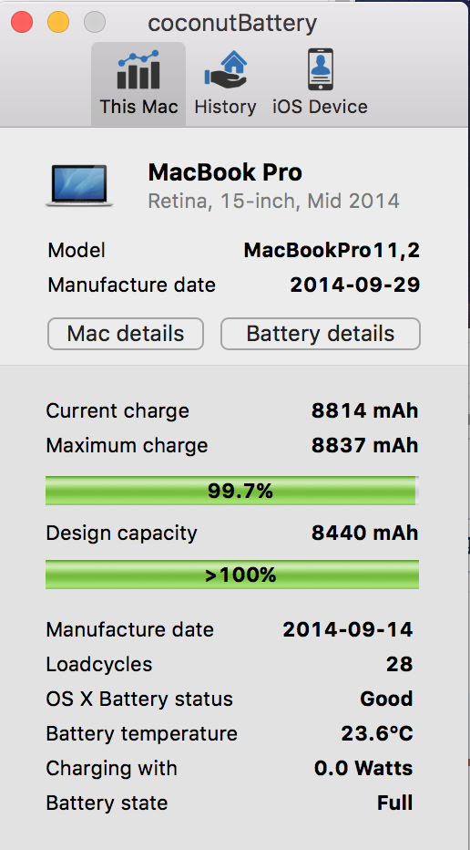This screenshot has width=470, height=850.
Task: Switch to the iOS Device phone icon
Action: coord(320,69)
